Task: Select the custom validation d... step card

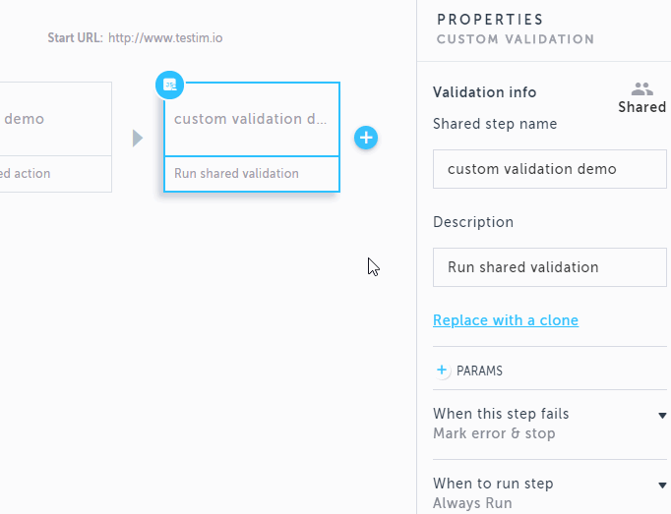Action: click(252, 119)
